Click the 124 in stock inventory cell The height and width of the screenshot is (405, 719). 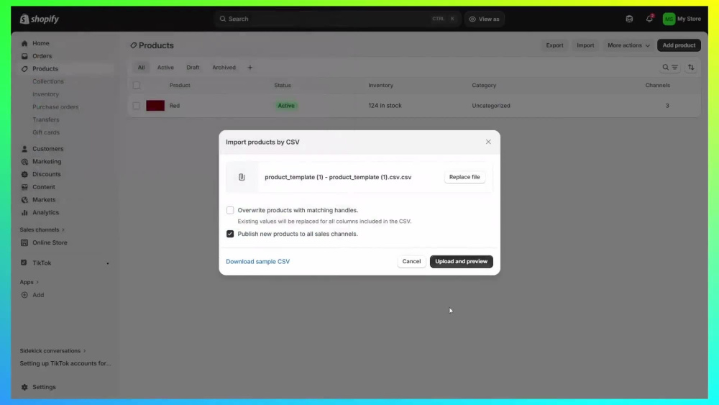[x=385, y=106]
